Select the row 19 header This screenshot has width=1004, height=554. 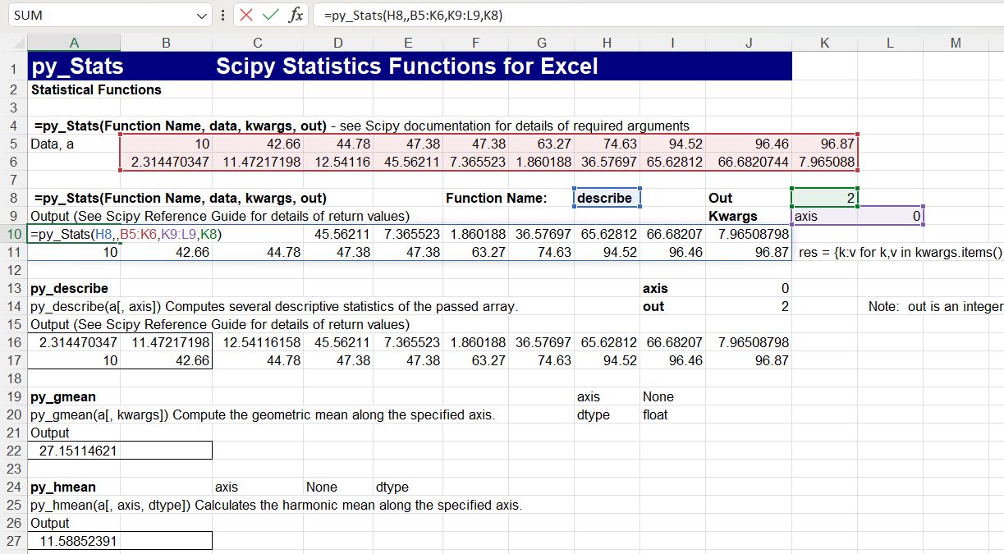point(13,397)
